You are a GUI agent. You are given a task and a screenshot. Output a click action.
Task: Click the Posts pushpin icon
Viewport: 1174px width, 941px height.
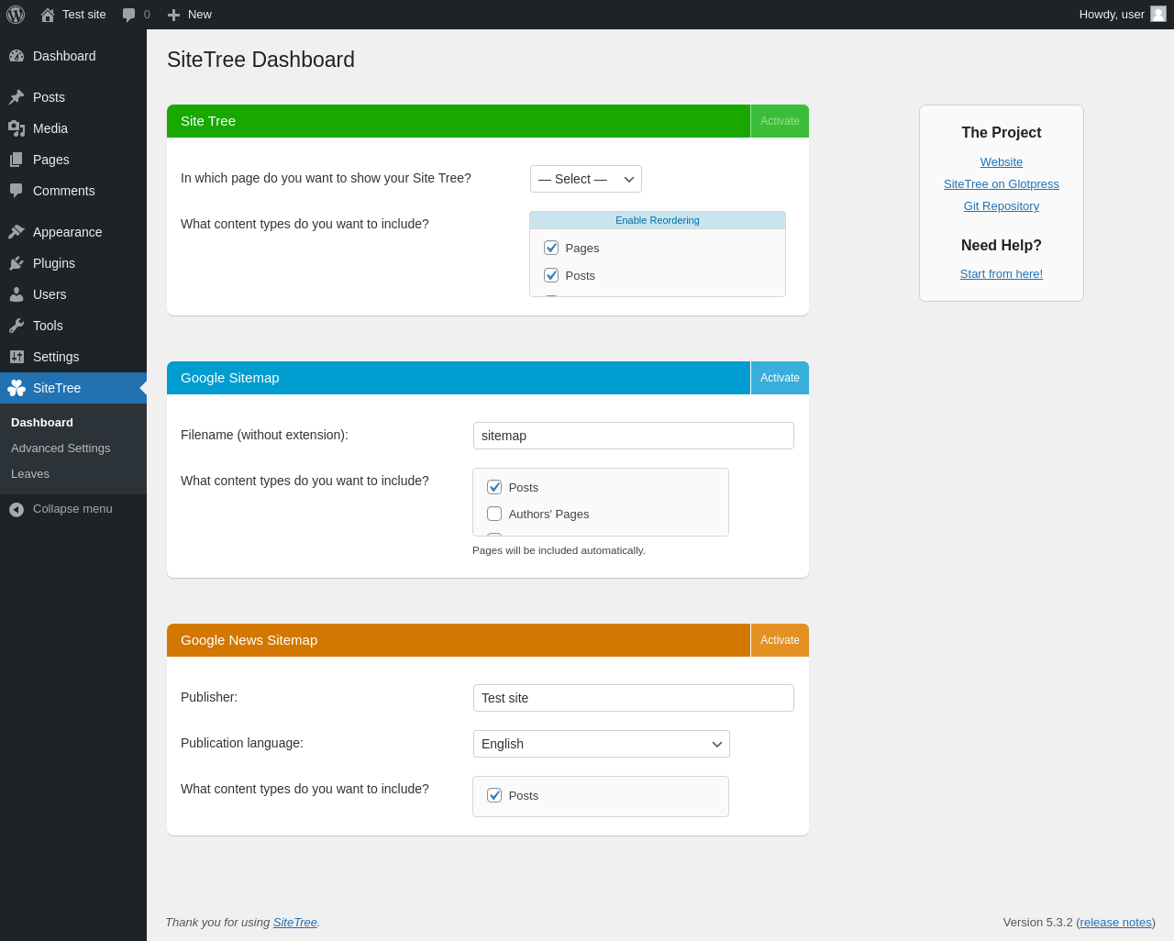(x=17, y=97)
